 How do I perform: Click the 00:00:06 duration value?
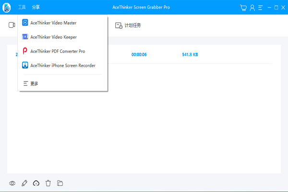[x=139, y=55]
